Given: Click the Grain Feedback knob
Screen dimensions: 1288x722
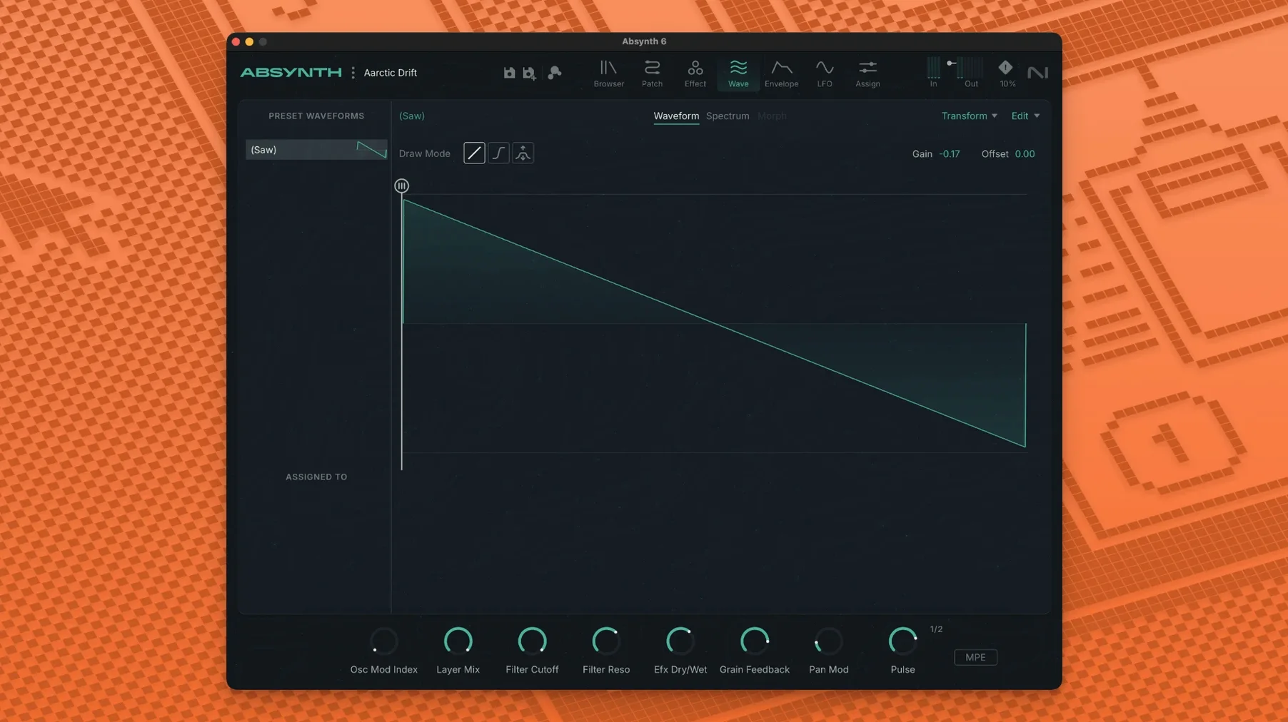Looking at the screenshot, I should pos(754,641).
